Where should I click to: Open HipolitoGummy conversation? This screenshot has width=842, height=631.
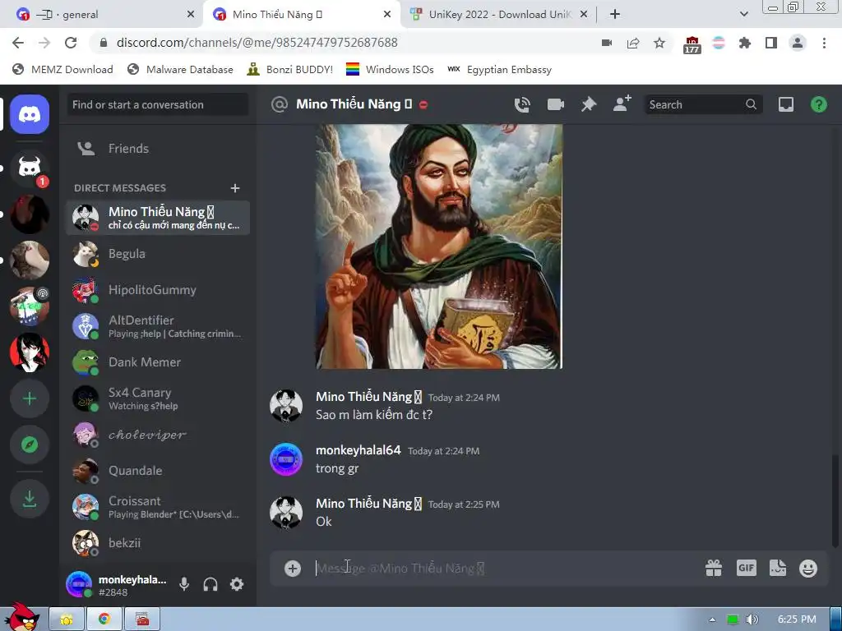click(158, 290)
